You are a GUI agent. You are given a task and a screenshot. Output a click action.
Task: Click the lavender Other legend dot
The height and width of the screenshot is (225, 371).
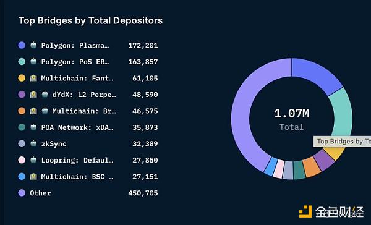[x=22, y=193]
